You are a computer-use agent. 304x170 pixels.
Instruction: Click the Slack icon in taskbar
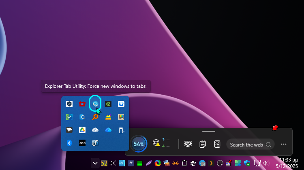coord(193,163)
